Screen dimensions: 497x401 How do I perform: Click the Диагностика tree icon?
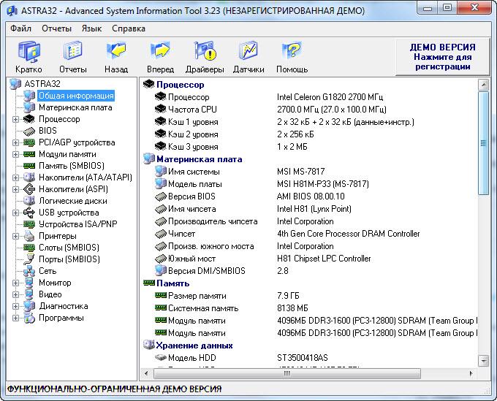pyautogui.click(x=29, y=306)
